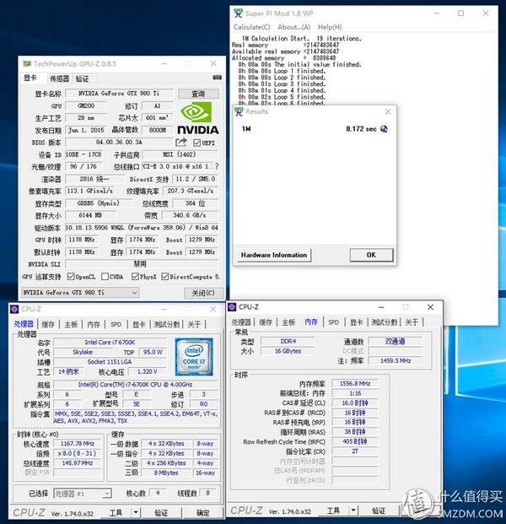Click the 工具 button in left CPU-Z

coord(116,512)
